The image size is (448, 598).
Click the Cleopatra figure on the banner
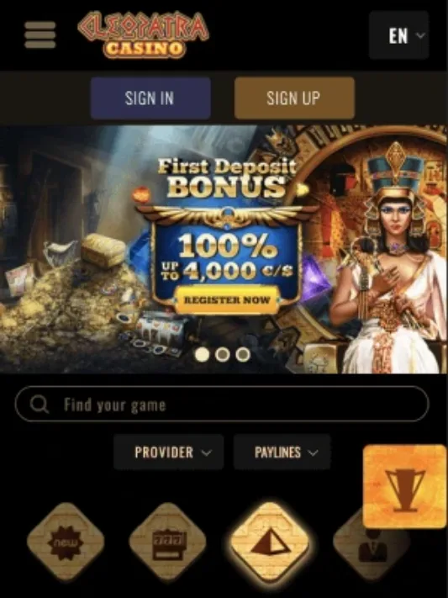[x=387, y=259]
